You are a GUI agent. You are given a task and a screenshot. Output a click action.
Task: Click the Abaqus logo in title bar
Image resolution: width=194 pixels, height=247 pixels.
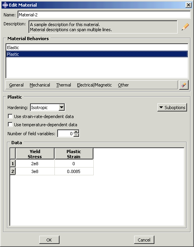pyautogui.click(x=5, y=5)
